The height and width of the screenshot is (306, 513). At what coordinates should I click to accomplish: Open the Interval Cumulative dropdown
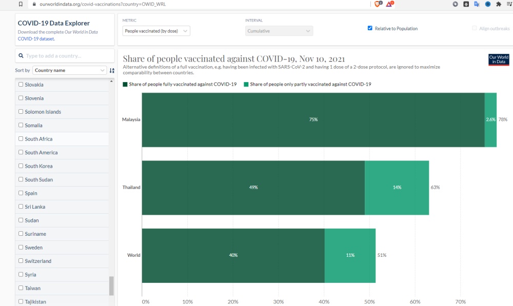tap(279, 31)
